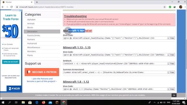This screenshot has height=105, width=187.
Task: Copy the Setblock command
Action: tap(172, 64)
